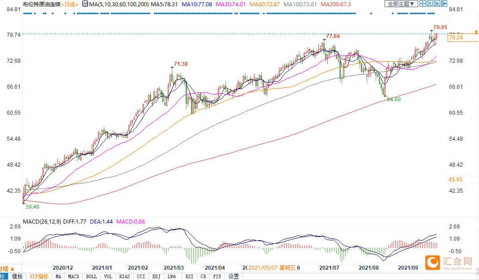The height and width of the screenshot is (280, 479).
Task: Click the MA settings icon before MA(5,10,30...)
Action: coord(85,4)
